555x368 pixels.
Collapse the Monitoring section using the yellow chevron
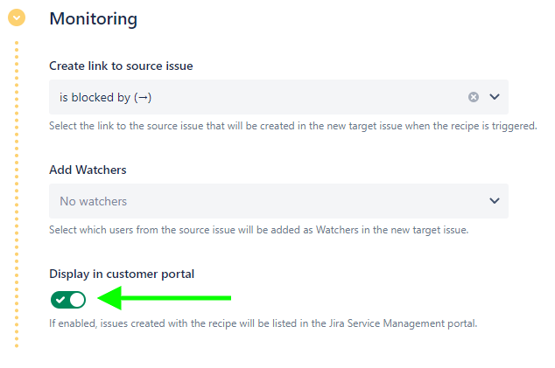tap(16, 17)
